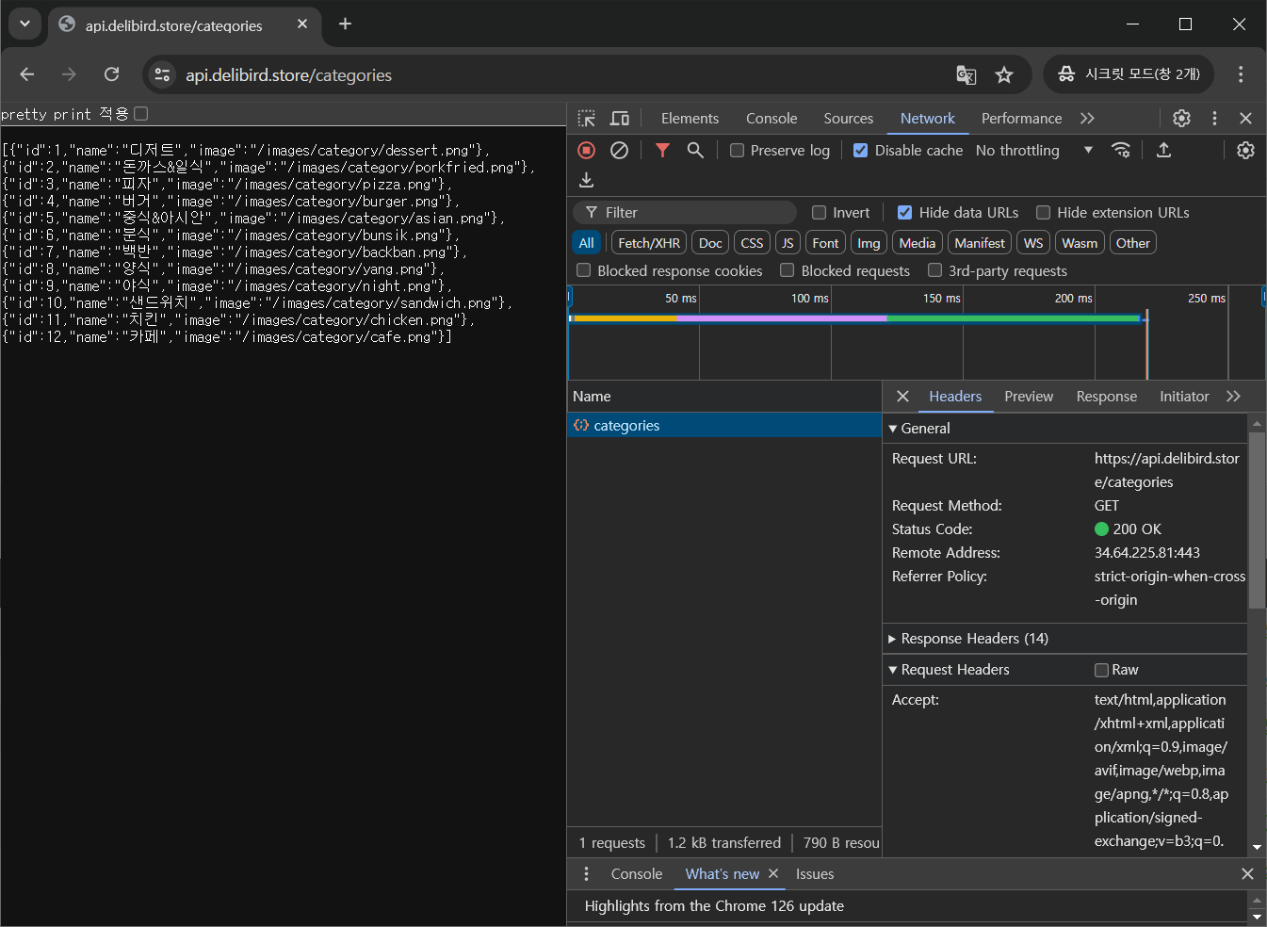The height and width of the screenshot is (927, 1267).
Task: Select the categories request row
Action: click(626, 426)
